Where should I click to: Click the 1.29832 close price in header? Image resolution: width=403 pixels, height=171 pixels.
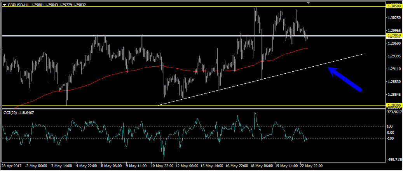pyautogui.click(x=80, y=5)
